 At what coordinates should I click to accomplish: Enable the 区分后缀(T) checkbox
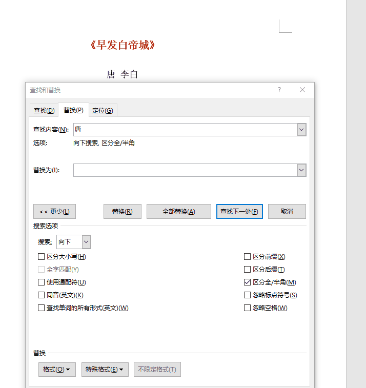247,270
